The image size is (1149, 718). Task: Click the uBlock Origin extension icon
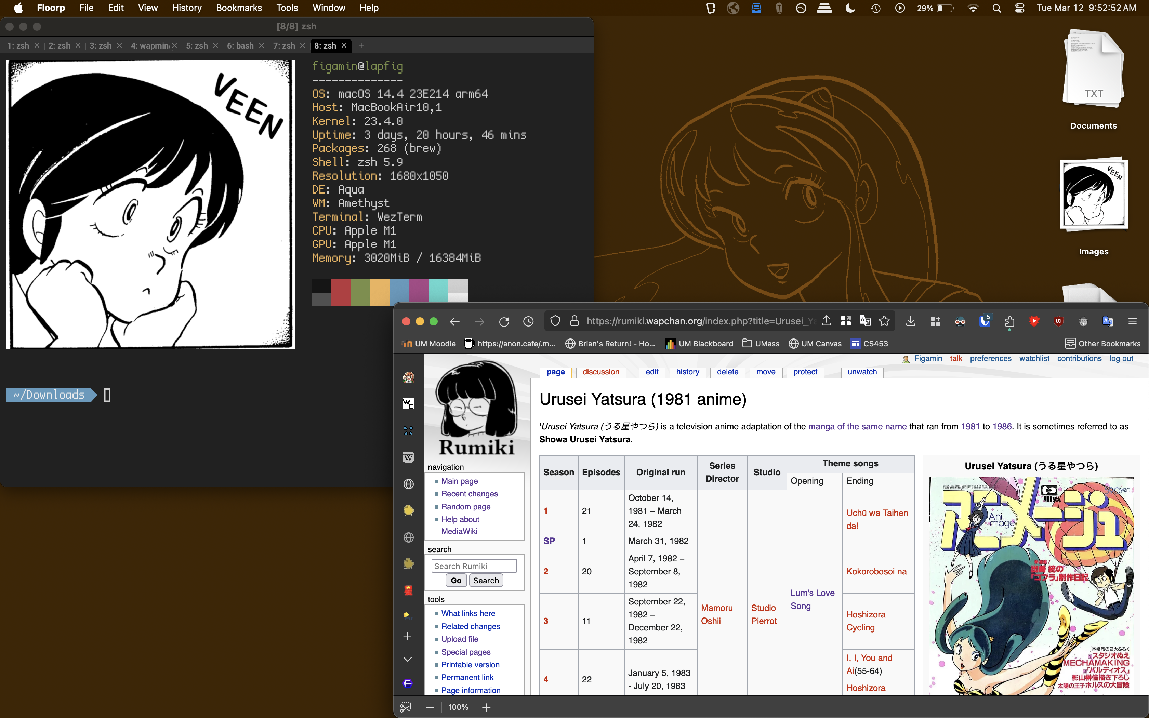1058,321
